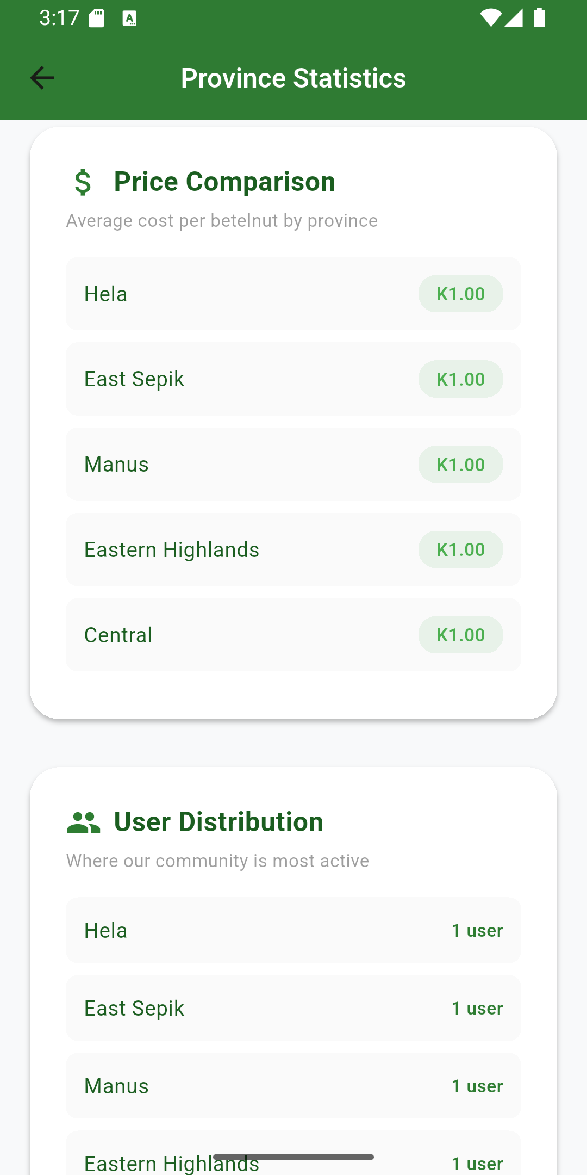Tap the SD card status icon
587x1175 pixels.
(x=97, y=18)
